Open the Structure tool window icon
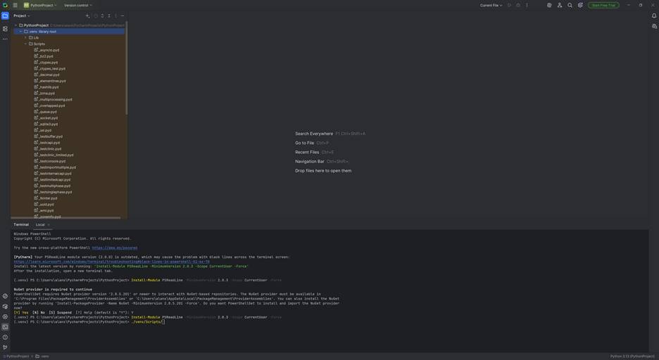Viewport: 659px width, 360px height. pyautogui.click(x=5, y=29)
